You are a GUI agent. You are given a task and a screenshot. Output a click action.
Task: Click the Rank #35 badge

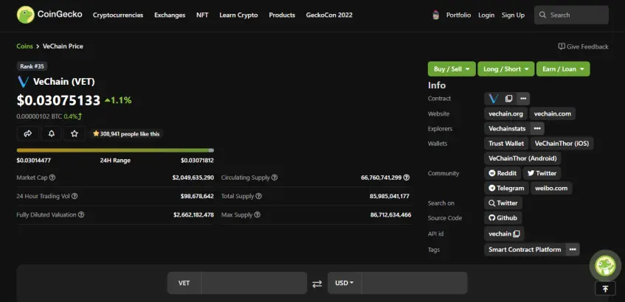coord(32,66)
